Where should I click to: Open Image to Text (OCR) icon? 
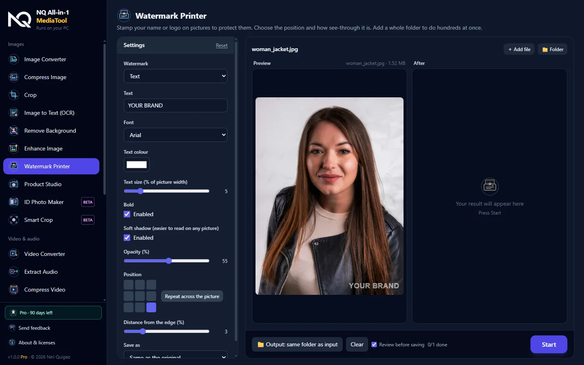coord(14,113)
